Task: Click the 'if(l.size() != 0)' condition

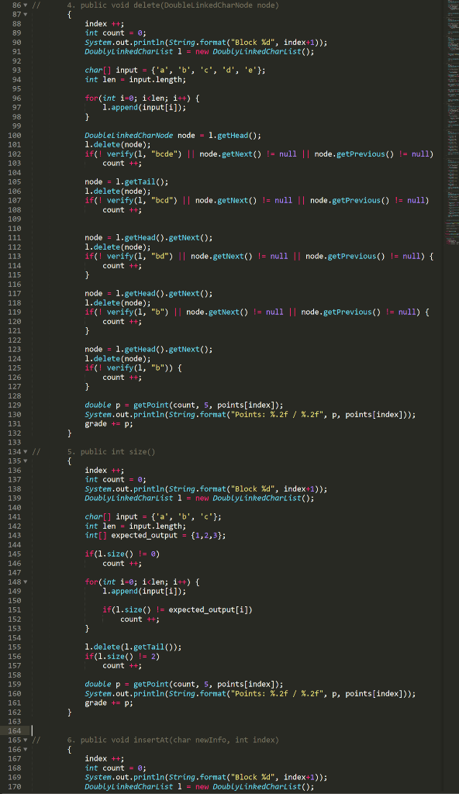Action: coord(122,554)
